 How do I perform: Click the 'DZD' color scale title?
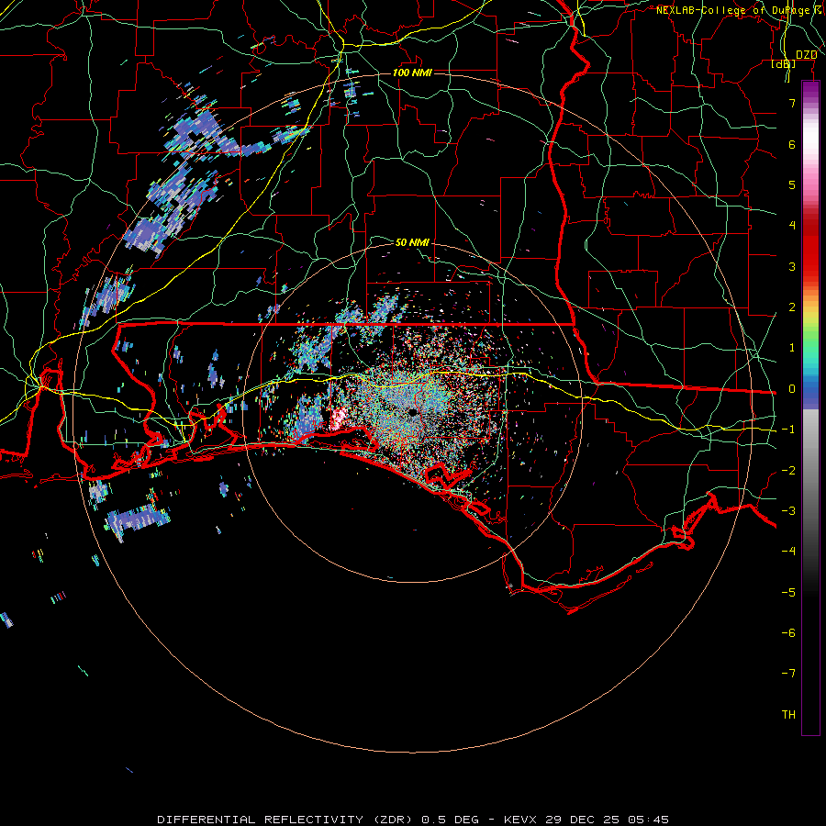click(806, 55)
